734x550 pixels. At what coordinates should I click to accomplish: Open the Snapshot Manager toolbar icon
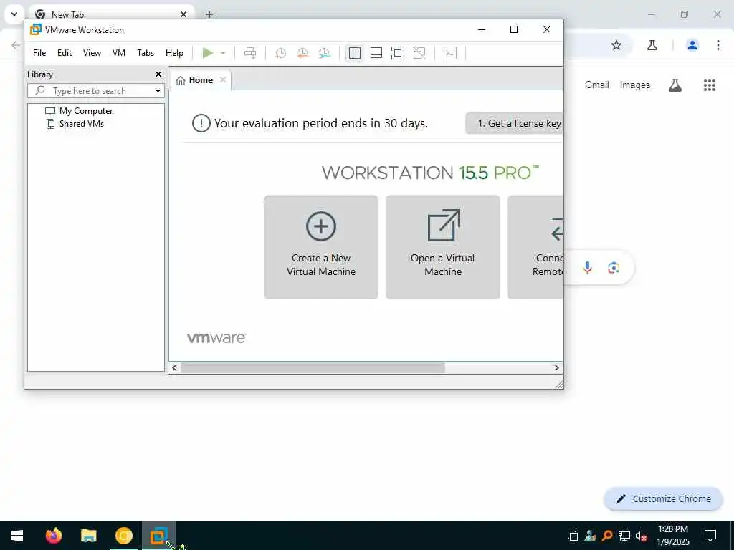[324, 53]
